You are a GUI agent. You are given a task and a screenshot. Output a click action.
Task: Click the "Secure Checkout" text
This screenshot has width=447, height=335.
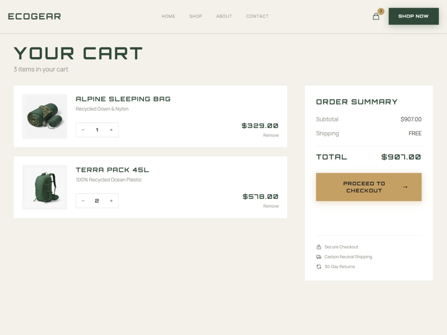tap(341, 247)
